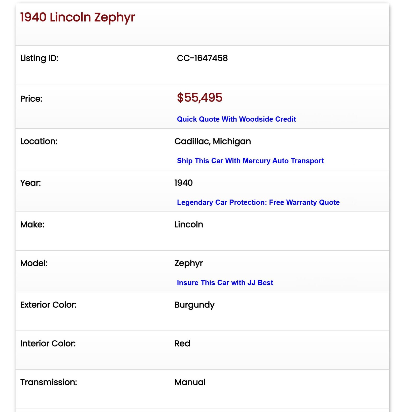This screenshot has width=403, height=412.
Task: Click the Manual transmission value
Action: pyautogui.click(x=190, y=382)
